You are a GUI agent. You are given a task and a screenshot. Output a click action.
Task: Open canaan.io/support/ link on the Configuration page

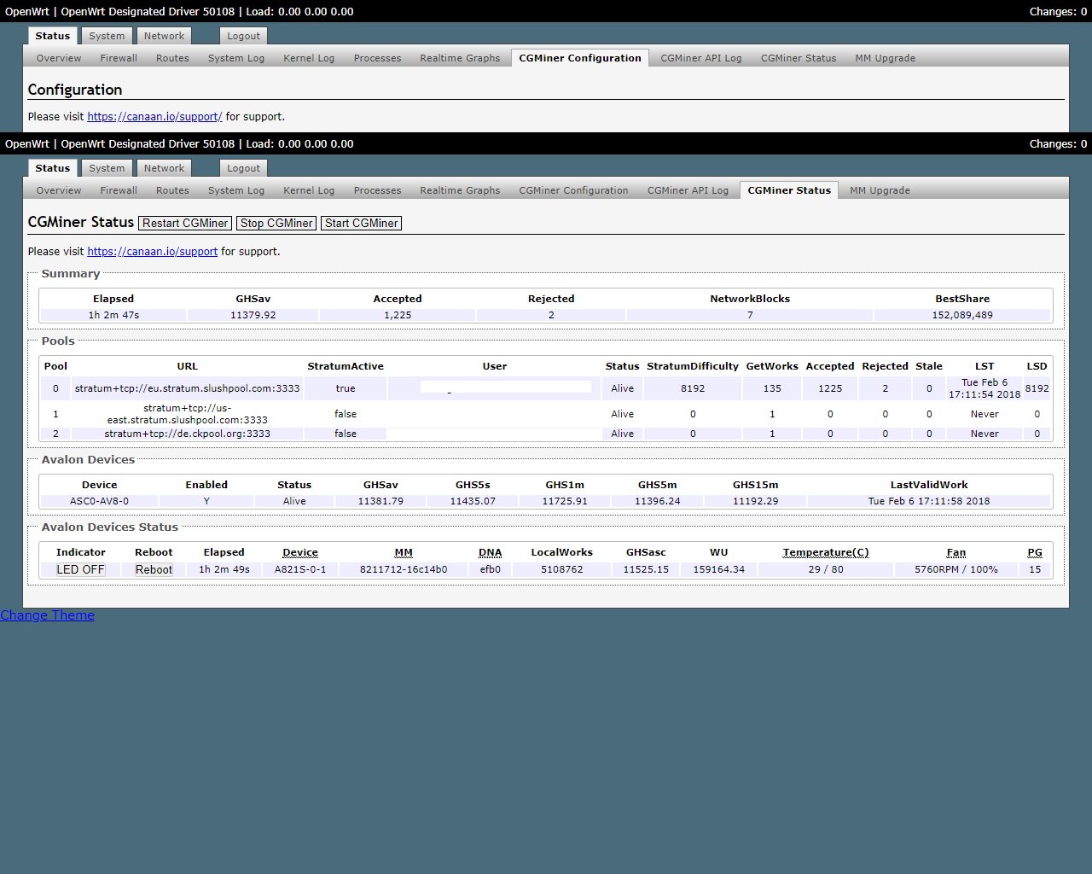154,116
